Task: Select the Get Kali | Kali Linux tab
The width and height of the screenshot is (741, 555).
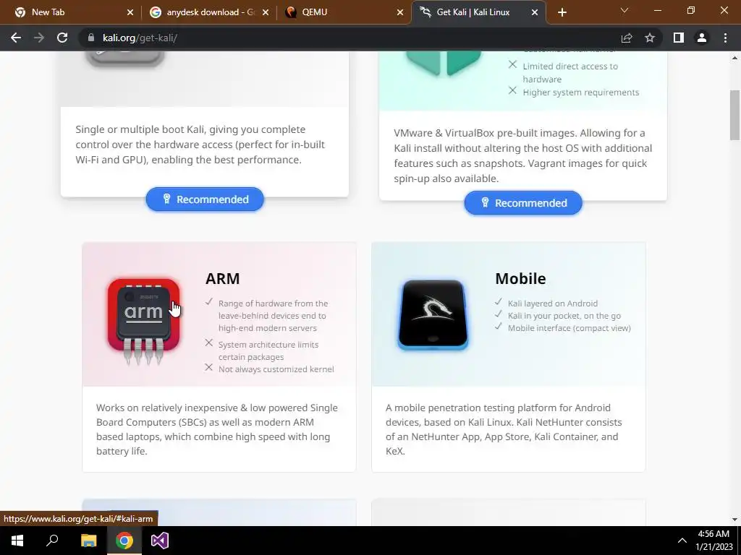Action: (x=479, y=12)
